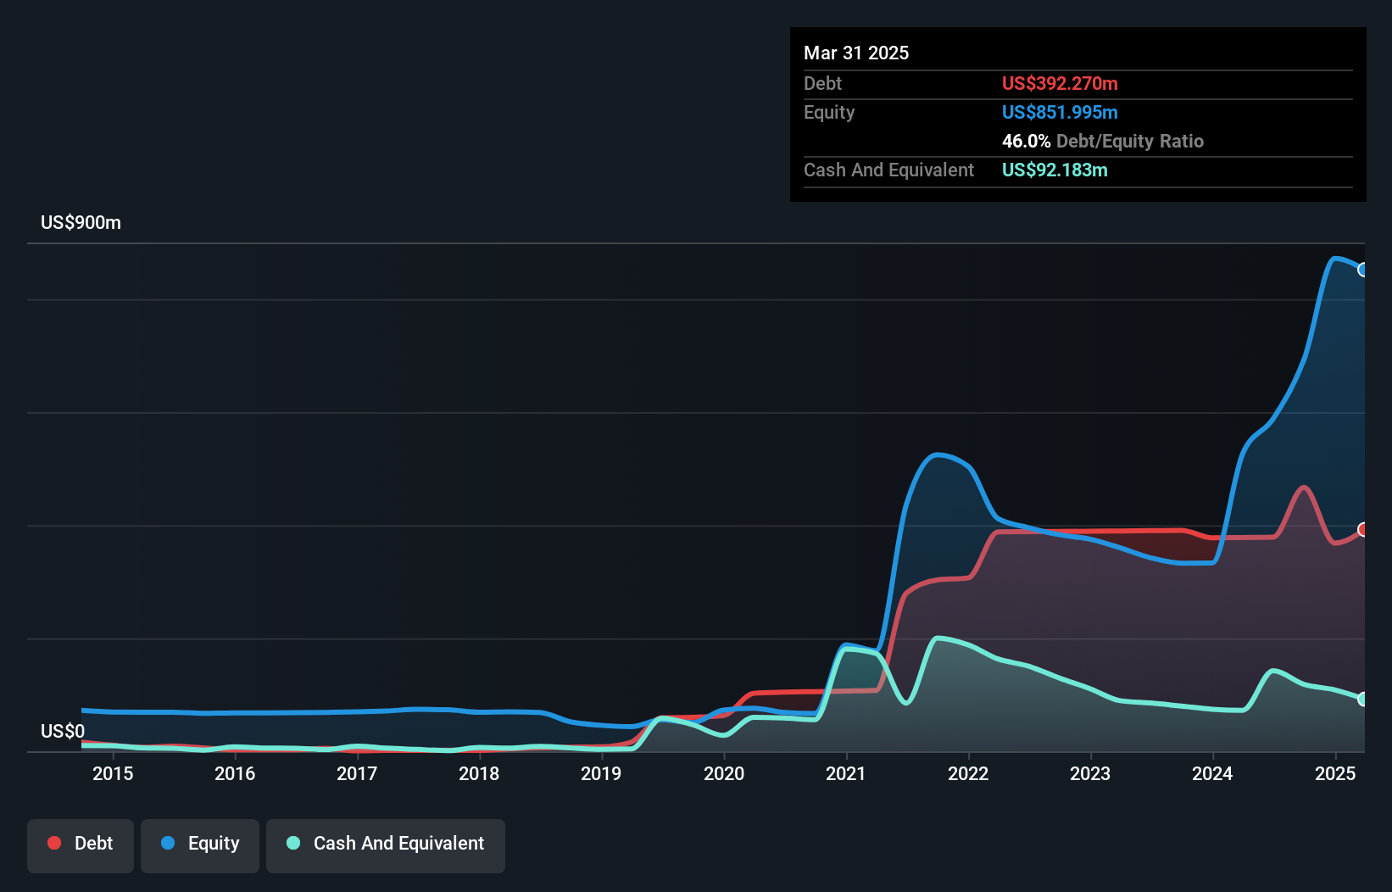
Task: Click the teal Cash And Equivalent legend dot
Action: coord(293,843)
